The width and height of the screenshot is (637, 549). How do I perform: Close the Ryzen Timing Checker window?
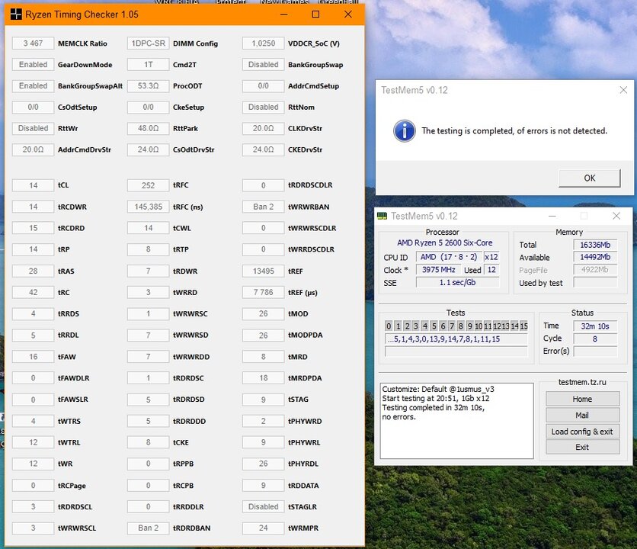tap(348, 14)
